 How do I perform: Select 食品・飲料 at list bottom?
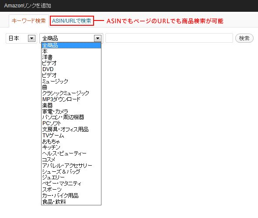point(71,201)
